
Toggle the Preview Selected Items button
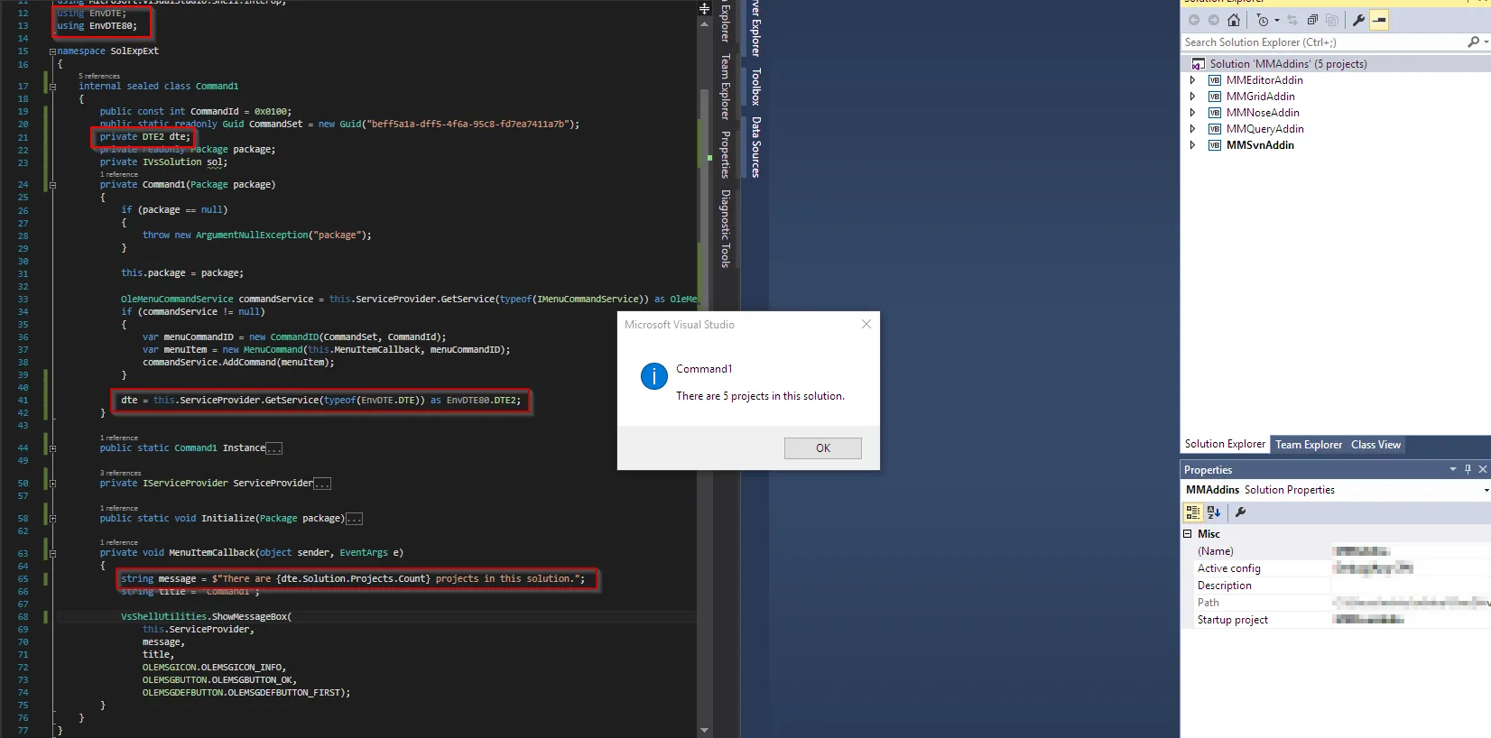click(1379, 20)
